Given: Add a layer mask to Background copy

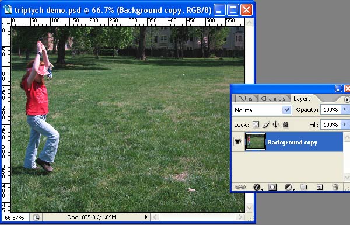Looking at the screenshot, I should (272, 187).
